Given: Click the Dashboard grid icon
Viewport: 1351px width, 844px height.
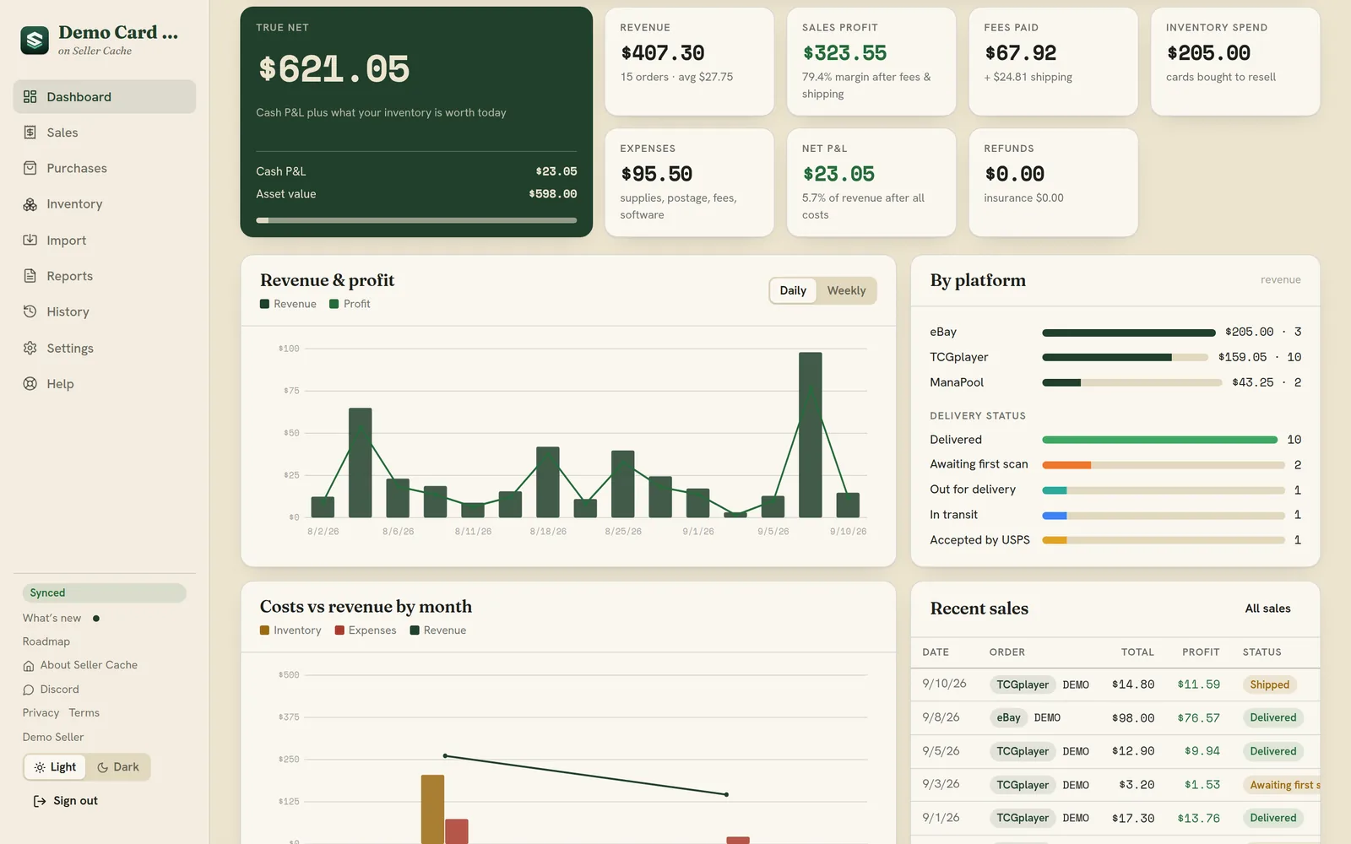Looking at the screenshot, I should 30,97.
